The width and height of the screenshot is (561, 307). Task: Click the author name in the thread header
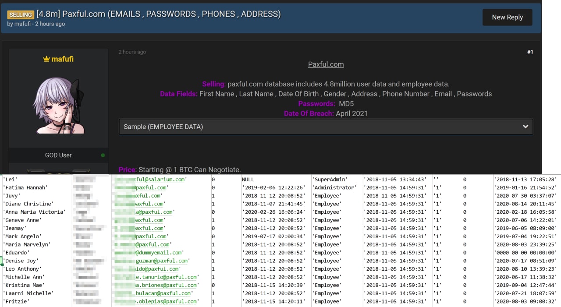point(22,24)
